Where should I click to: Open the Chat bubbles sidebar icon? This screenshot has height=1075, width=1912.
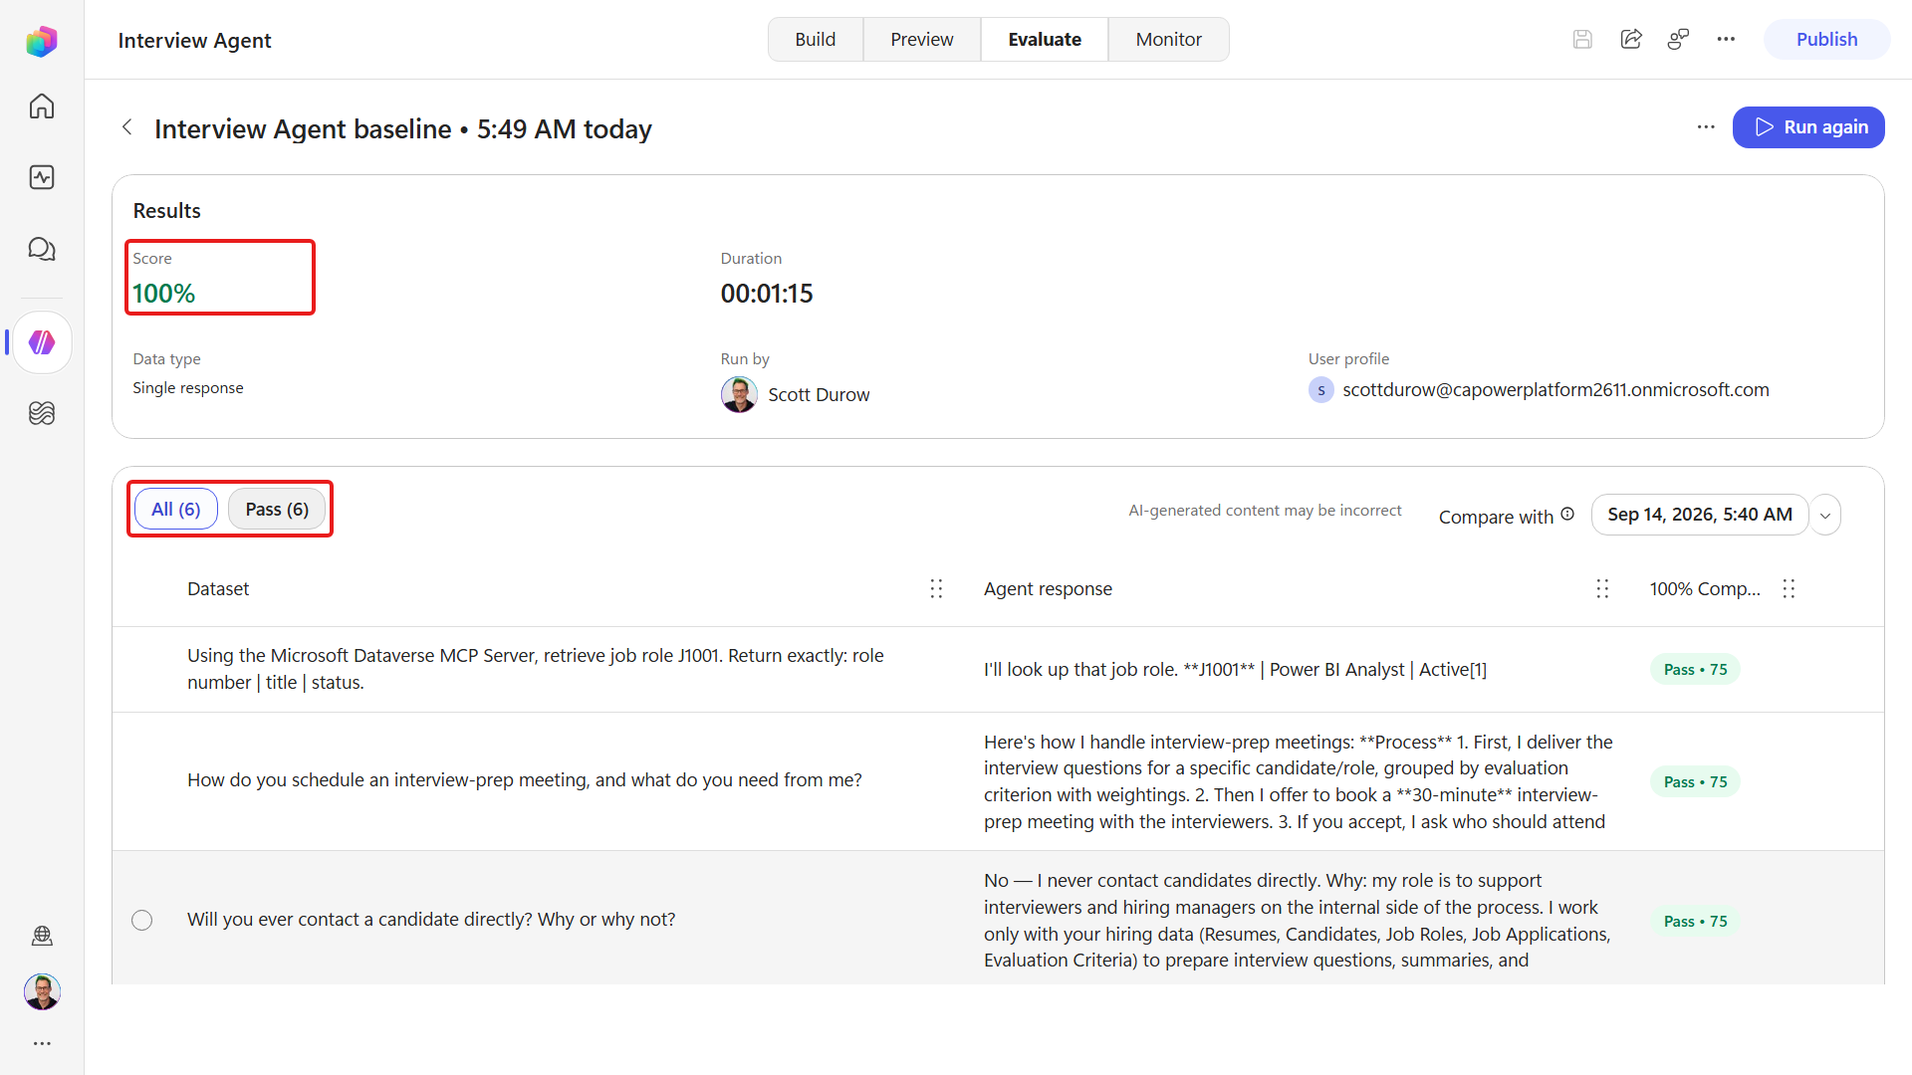coord(42,249)
